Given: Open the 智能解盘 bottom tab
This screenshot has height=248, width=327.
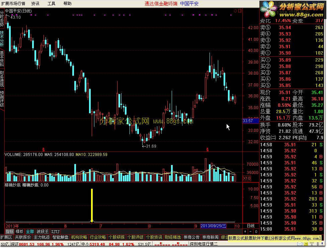Looking at the screenshot, I should [60, 237].
